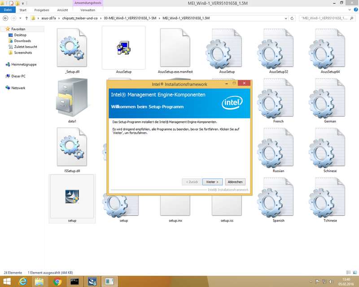Open File Explorer from the taskbar
Image resolution: width=359 pixels, height=287 pixels.
point(39,282)
